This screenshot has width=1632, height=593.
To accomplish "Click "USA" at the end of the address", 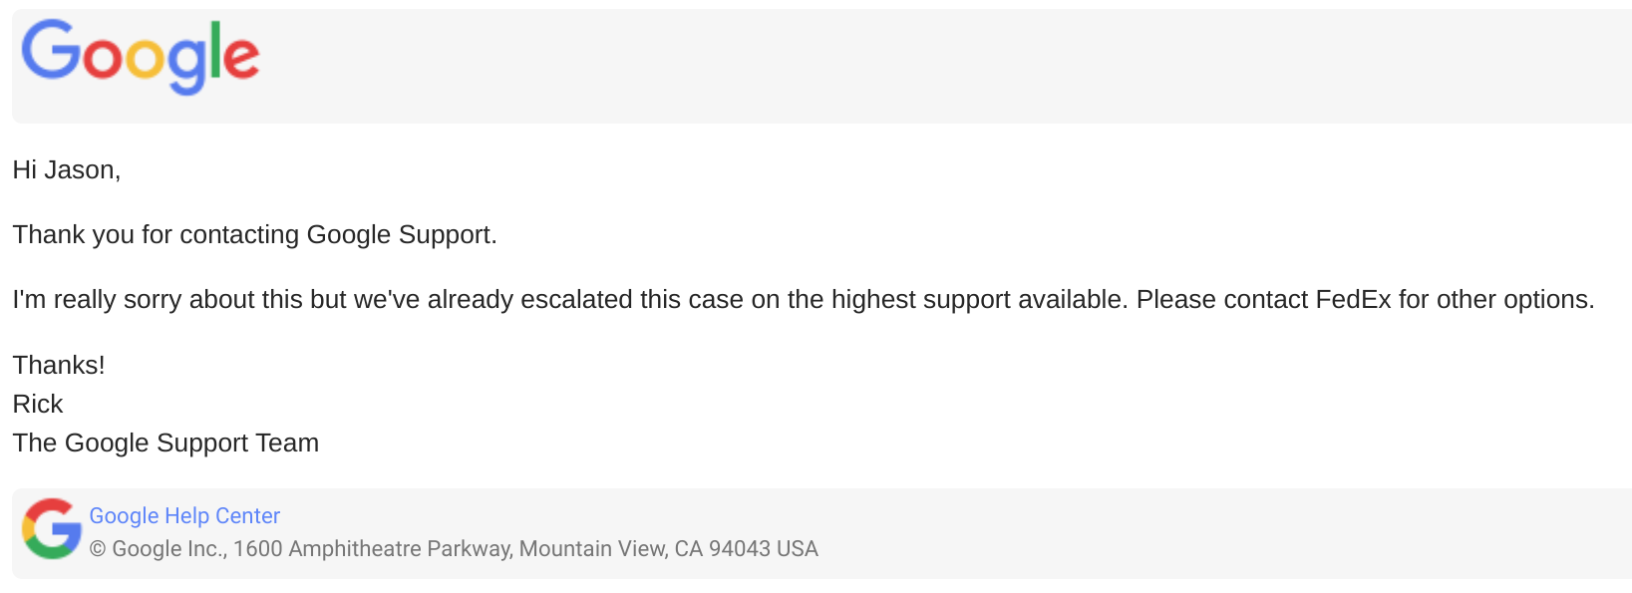I will 798,549.
